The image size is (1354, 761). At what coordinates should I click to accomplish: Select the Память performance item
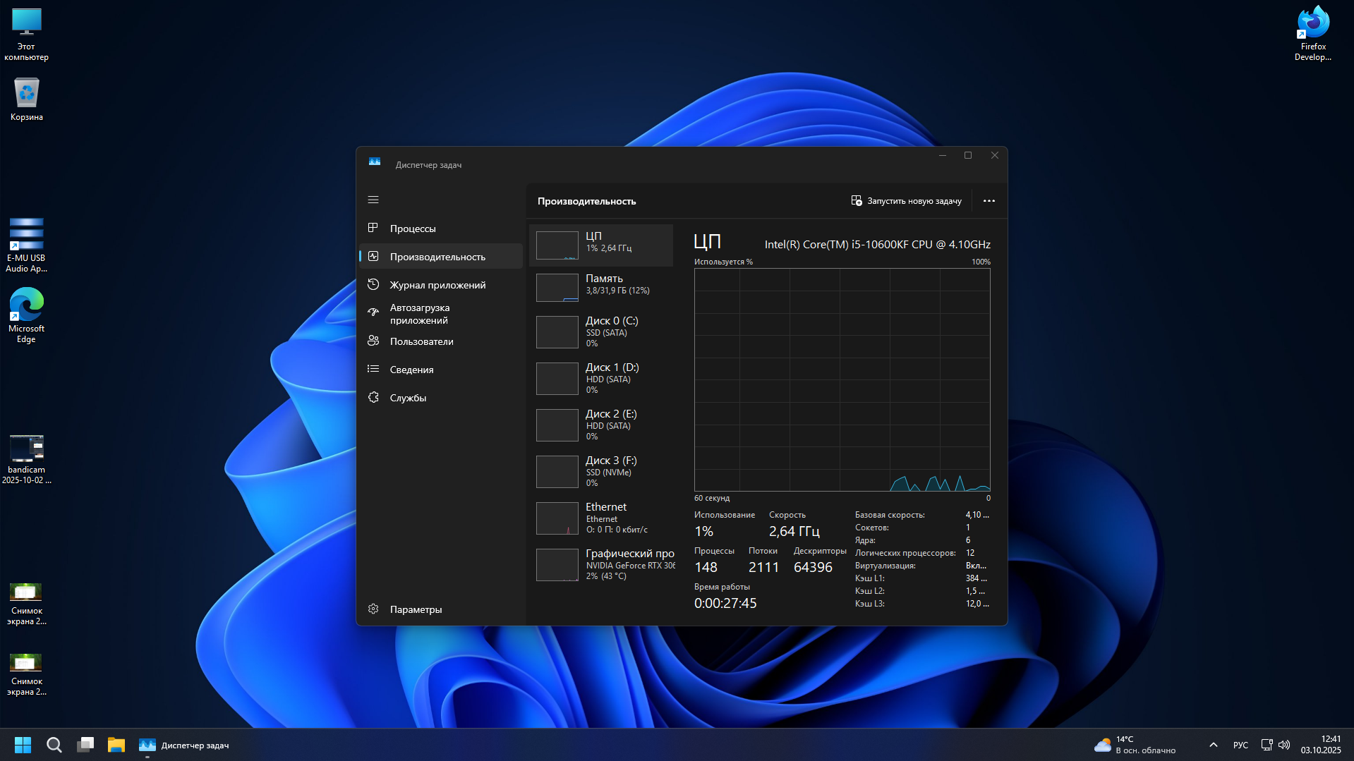pyautogui.click(x=601, y=288)
